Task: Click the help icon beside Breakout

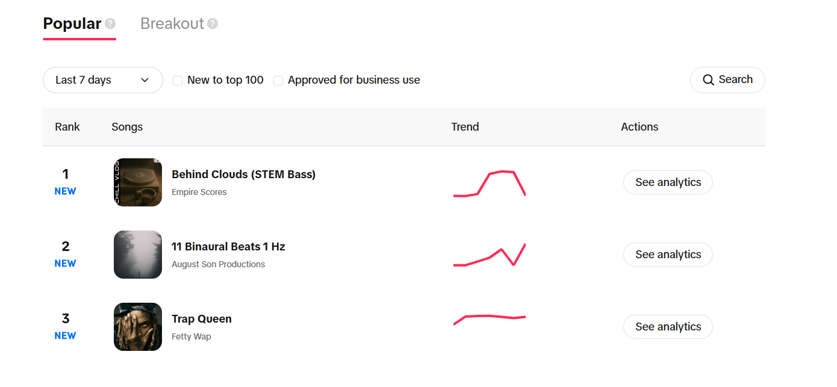Action: (213, 23)
